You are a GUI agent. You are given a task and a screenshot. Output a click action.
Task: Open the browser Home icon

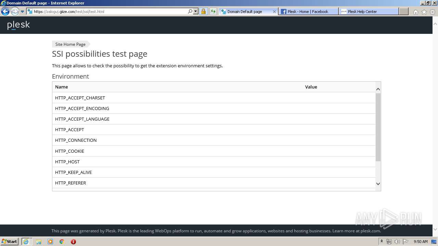coord(415,12)
